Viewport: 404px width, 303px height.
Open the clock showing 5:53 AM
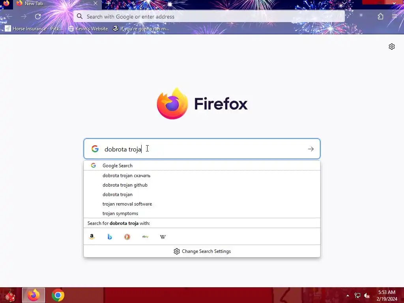387,296
